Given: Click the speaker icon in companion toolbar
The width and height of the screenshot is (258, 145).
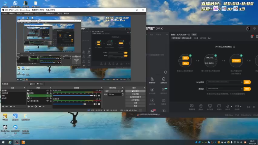Looking at the screenshot, I should (x=237, y=106).
